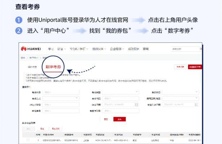Click the white outlined button beside red button
This screenshot has height=144, width=222.
coord(180,67)
